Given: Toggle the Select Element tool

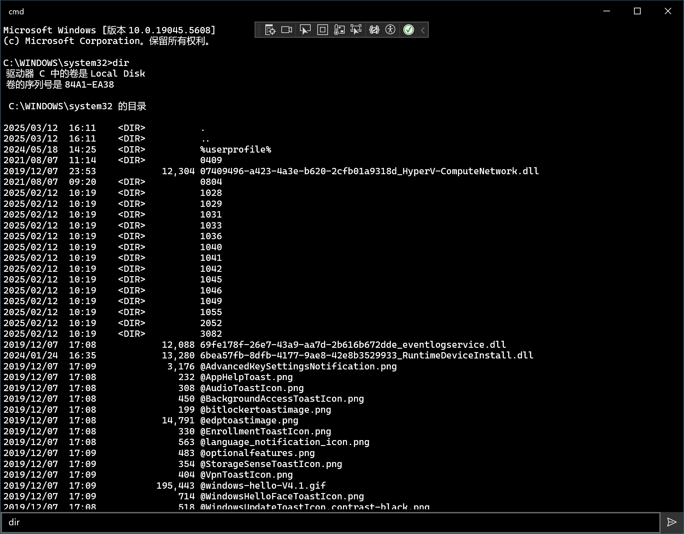Looking at the screenshot, I should 305,30.
